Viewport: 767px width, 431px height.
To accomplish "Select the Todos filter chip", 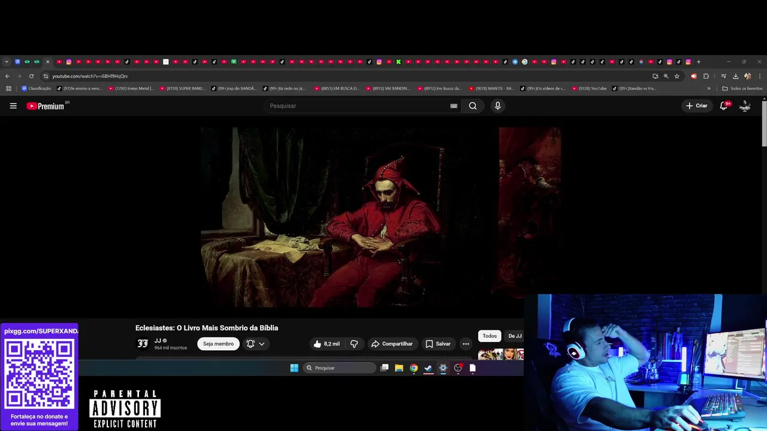I will click(490, 336).
